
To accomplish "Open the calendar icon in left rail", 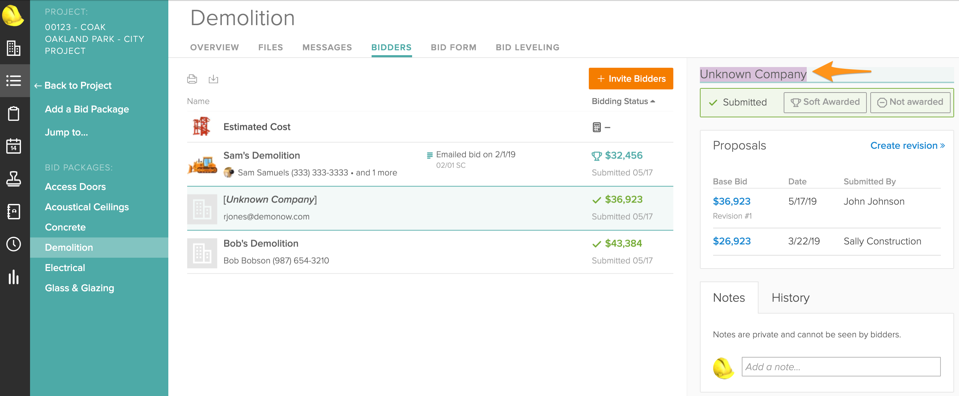I will pyautogui.click(x=14, y=146).
